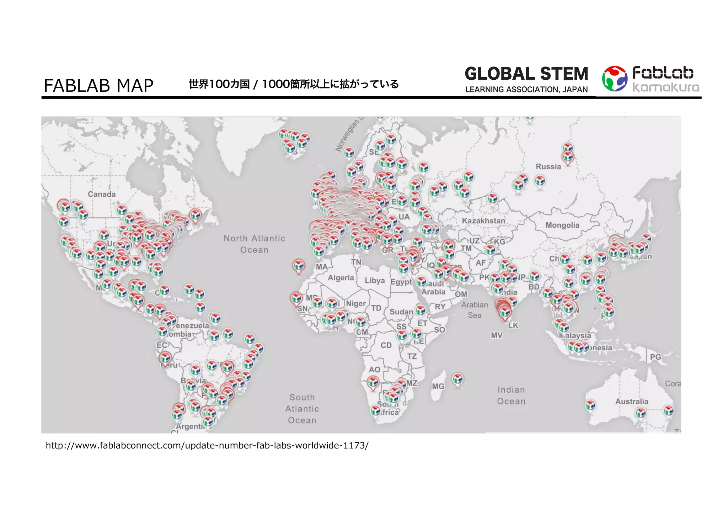The image size is (728, 515).
Task: Click the GLOBAL STEM heading
Action: [x=526, y=74]
